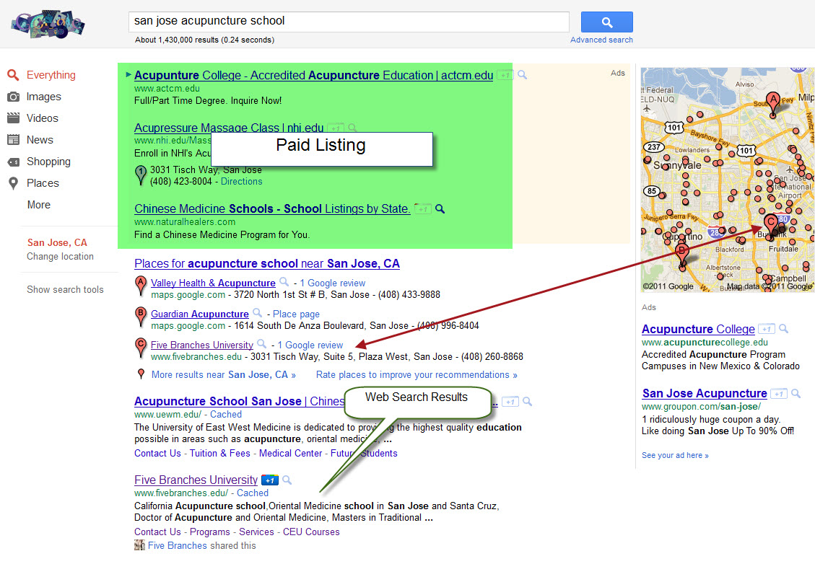Preview Guardian Acupuncture with magnifier icon

[x=257, y=313]
